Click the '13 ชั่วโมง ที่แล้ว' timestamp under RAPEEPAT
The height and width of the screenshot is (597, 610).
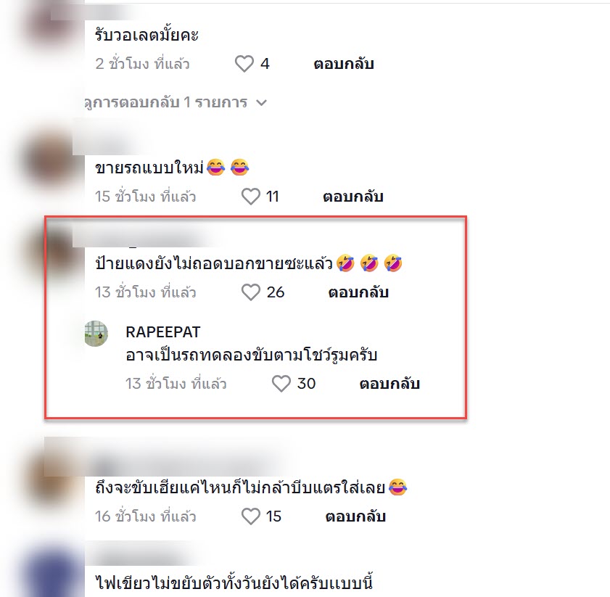[x=176, y=384]
